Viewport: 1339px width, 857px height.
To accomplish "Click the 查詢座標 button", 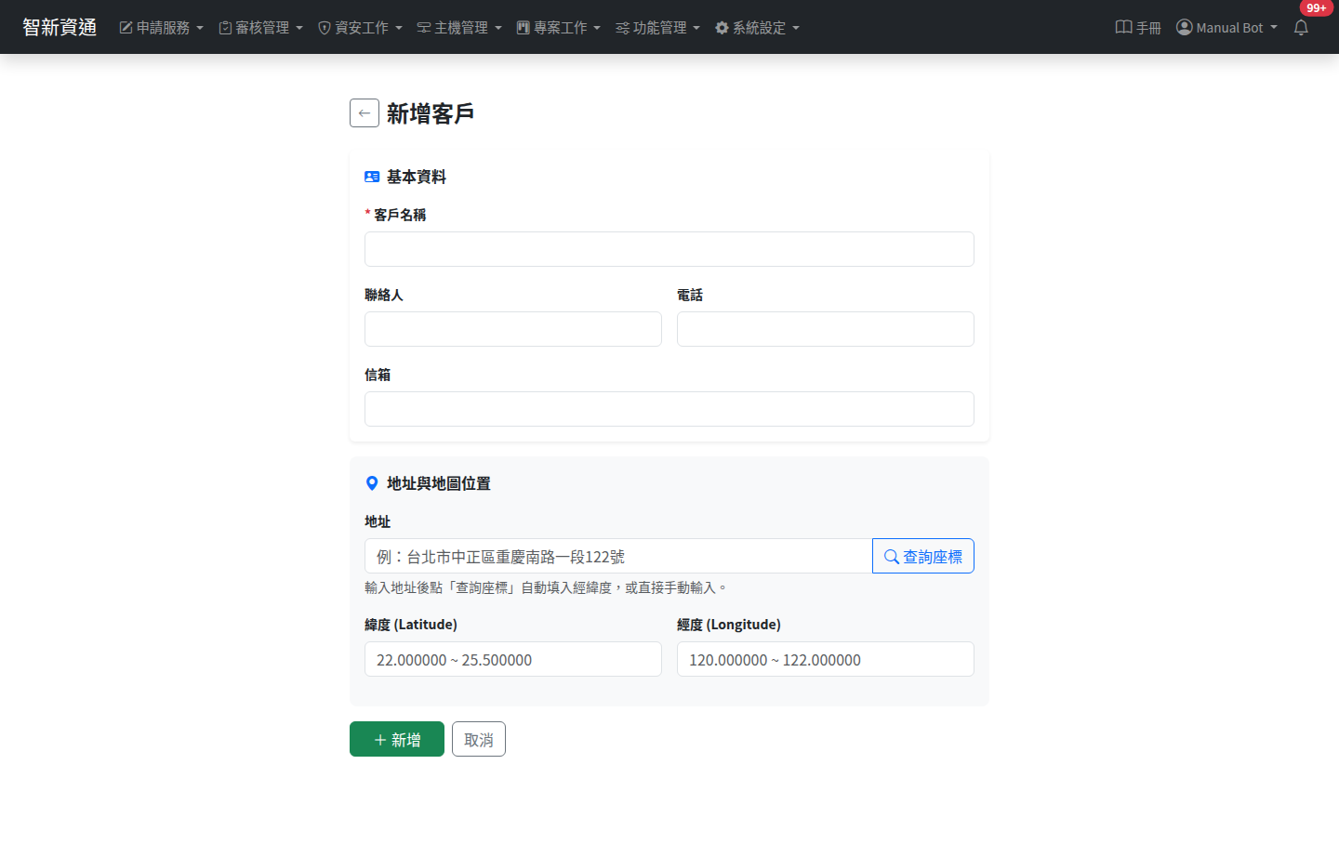I will pyautogui.click(x=923, y=556).
